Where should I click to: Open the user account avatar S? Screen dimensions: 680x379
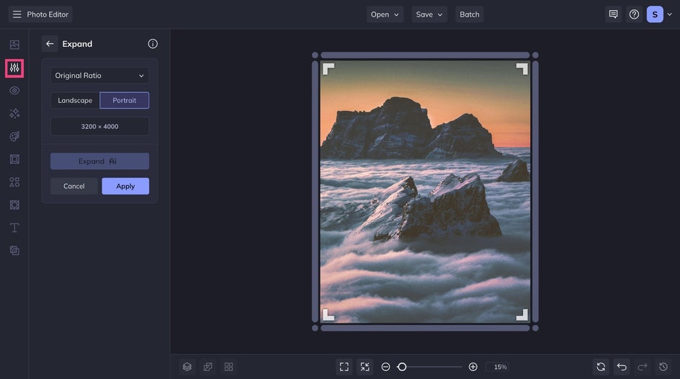[x=655, y=14]
